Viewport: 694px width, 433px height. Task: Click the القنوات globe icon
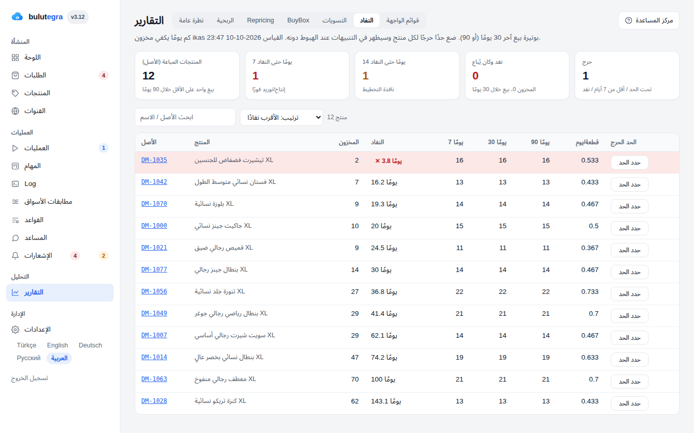pyautogui.click(x=15, y=111)
